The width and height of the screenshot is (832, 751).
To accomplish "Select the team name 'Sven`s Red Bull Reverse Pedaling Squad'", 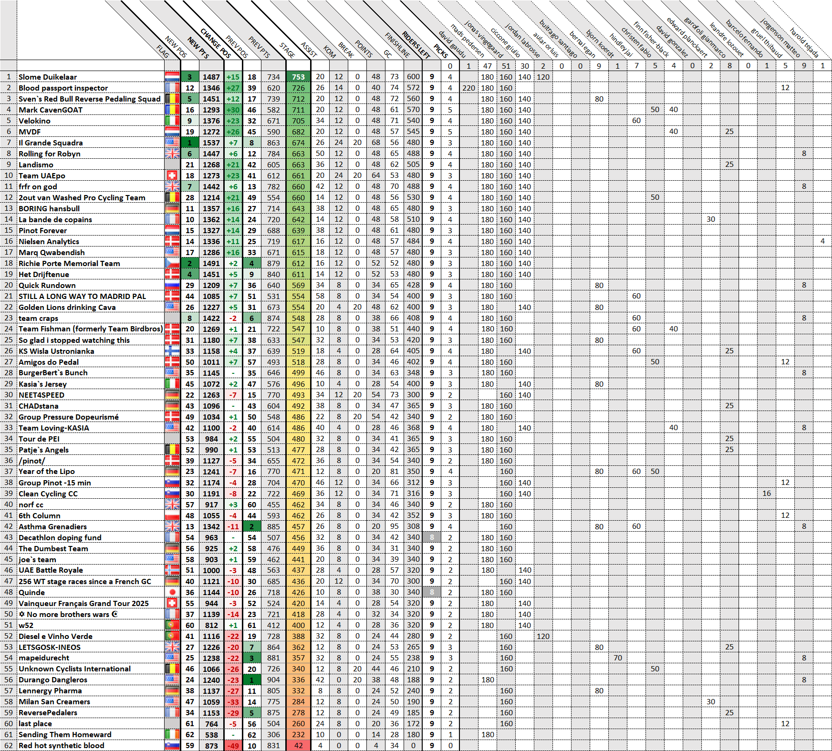I will click(90, 99).
